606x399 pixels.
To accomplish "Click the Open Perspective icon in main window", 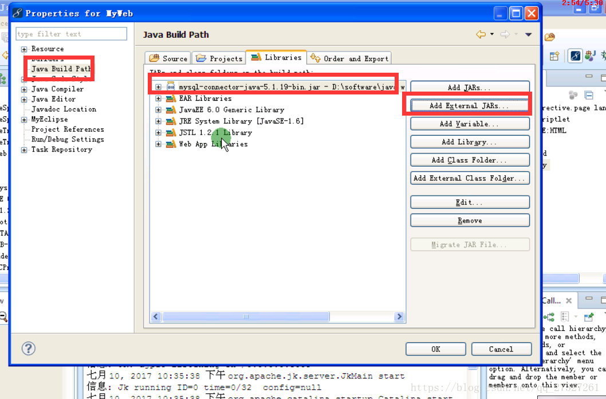I will click(554, 57).
